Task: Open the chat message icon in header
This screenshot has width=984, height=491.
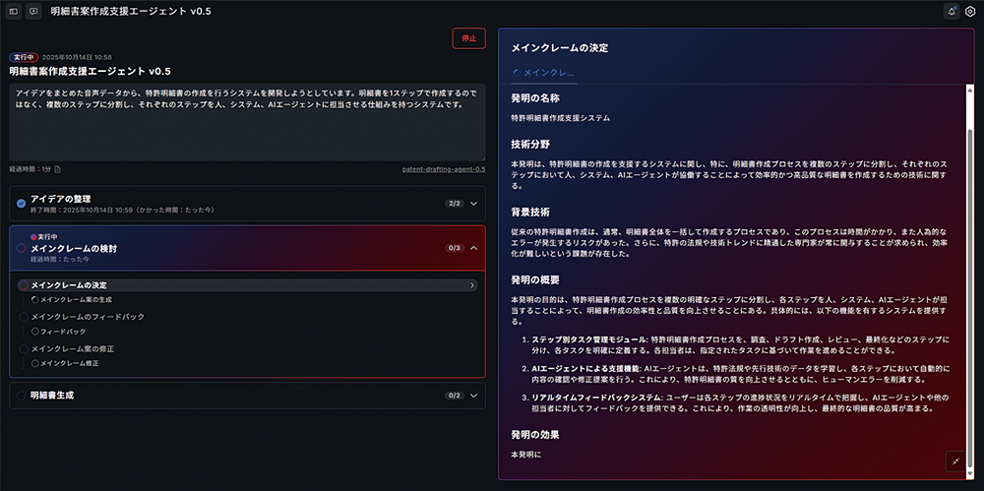Action: tap(33, 11)
